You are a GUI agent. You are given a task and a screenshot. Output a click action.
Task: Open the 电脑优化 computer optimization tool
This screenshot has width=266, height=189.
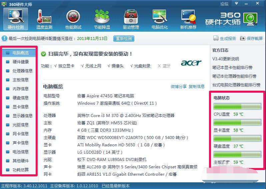(x=160, y=19)
